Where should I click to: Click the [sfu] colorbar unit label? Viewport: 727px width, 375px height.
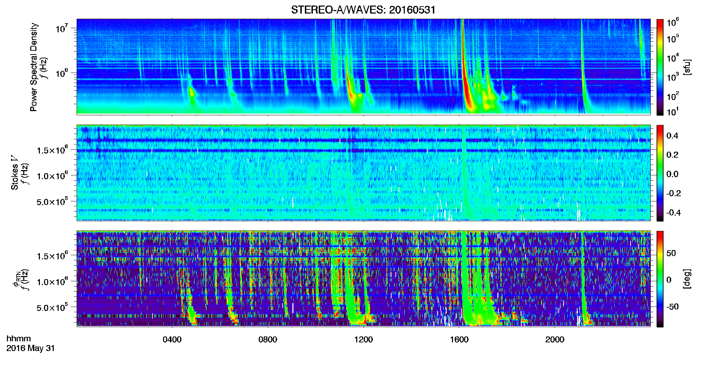[x=687, y=67]
